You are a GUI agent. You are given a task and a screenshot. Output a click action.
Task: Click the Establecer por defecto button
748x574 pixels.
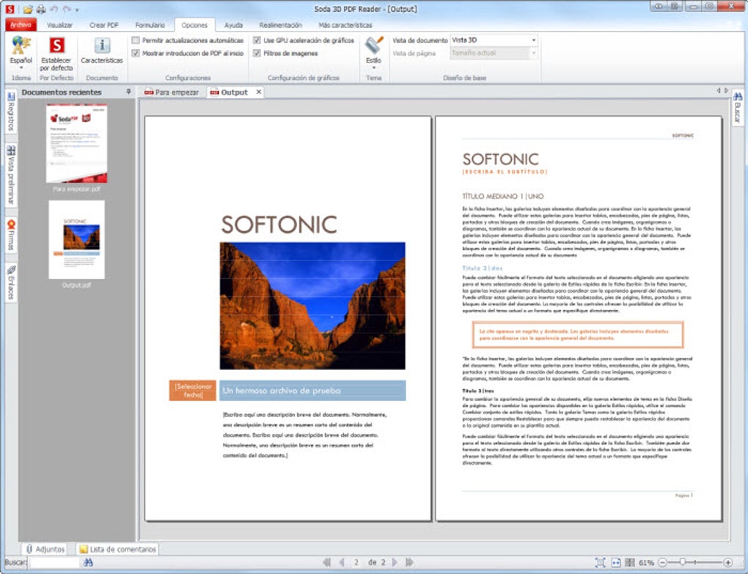click(56, 54)
